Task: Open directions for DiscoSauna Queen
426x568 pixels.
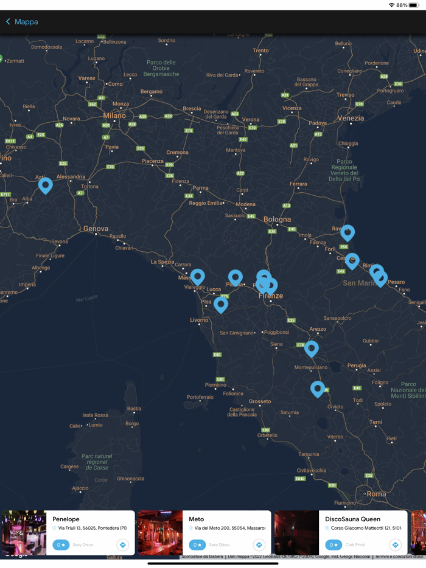Action: (x=395, y=544)
